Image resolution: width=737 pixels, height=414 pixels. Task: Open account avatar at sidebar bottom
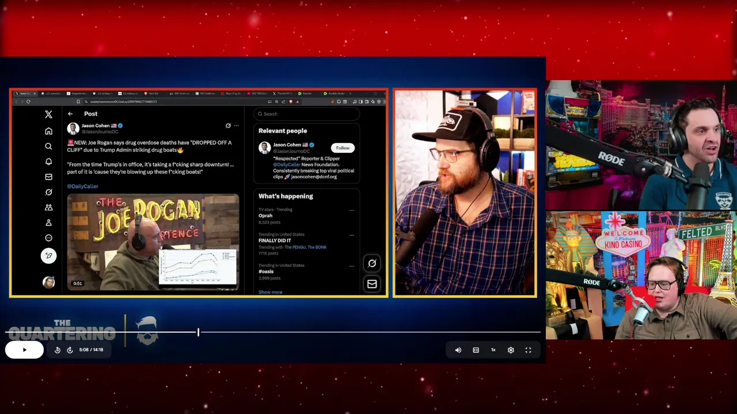48,282
